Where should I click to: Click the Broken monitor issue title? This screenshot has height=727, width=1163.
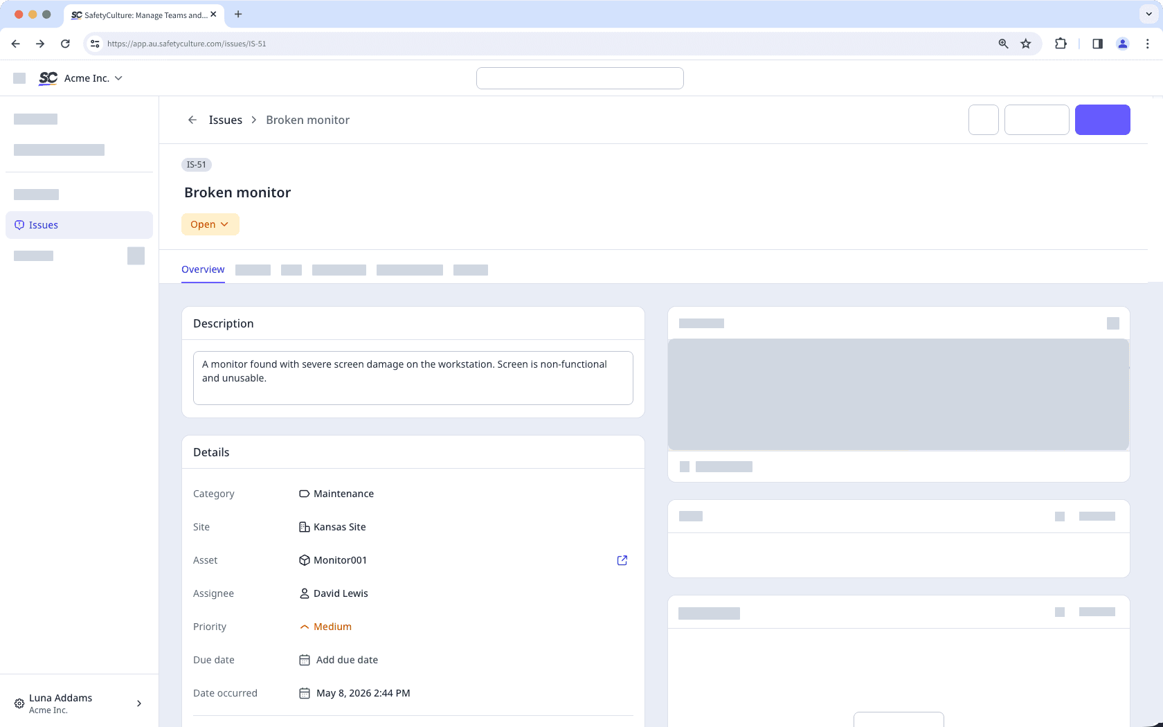tap(237, 192)
